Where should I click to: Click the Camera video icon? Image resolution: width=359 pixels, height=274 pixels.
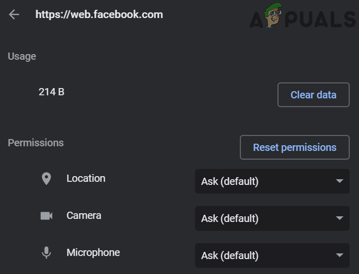coord(46,216)
